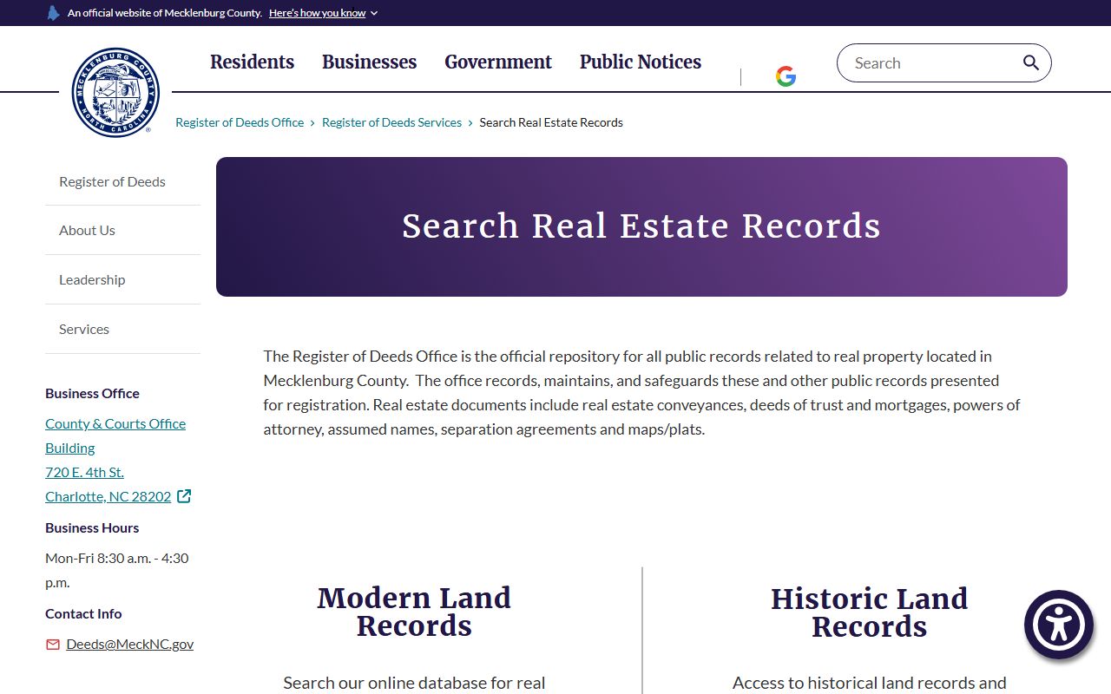1111x694 pixels.
Task: Click the external link icon beside the address
Action: tap(184, 496)
